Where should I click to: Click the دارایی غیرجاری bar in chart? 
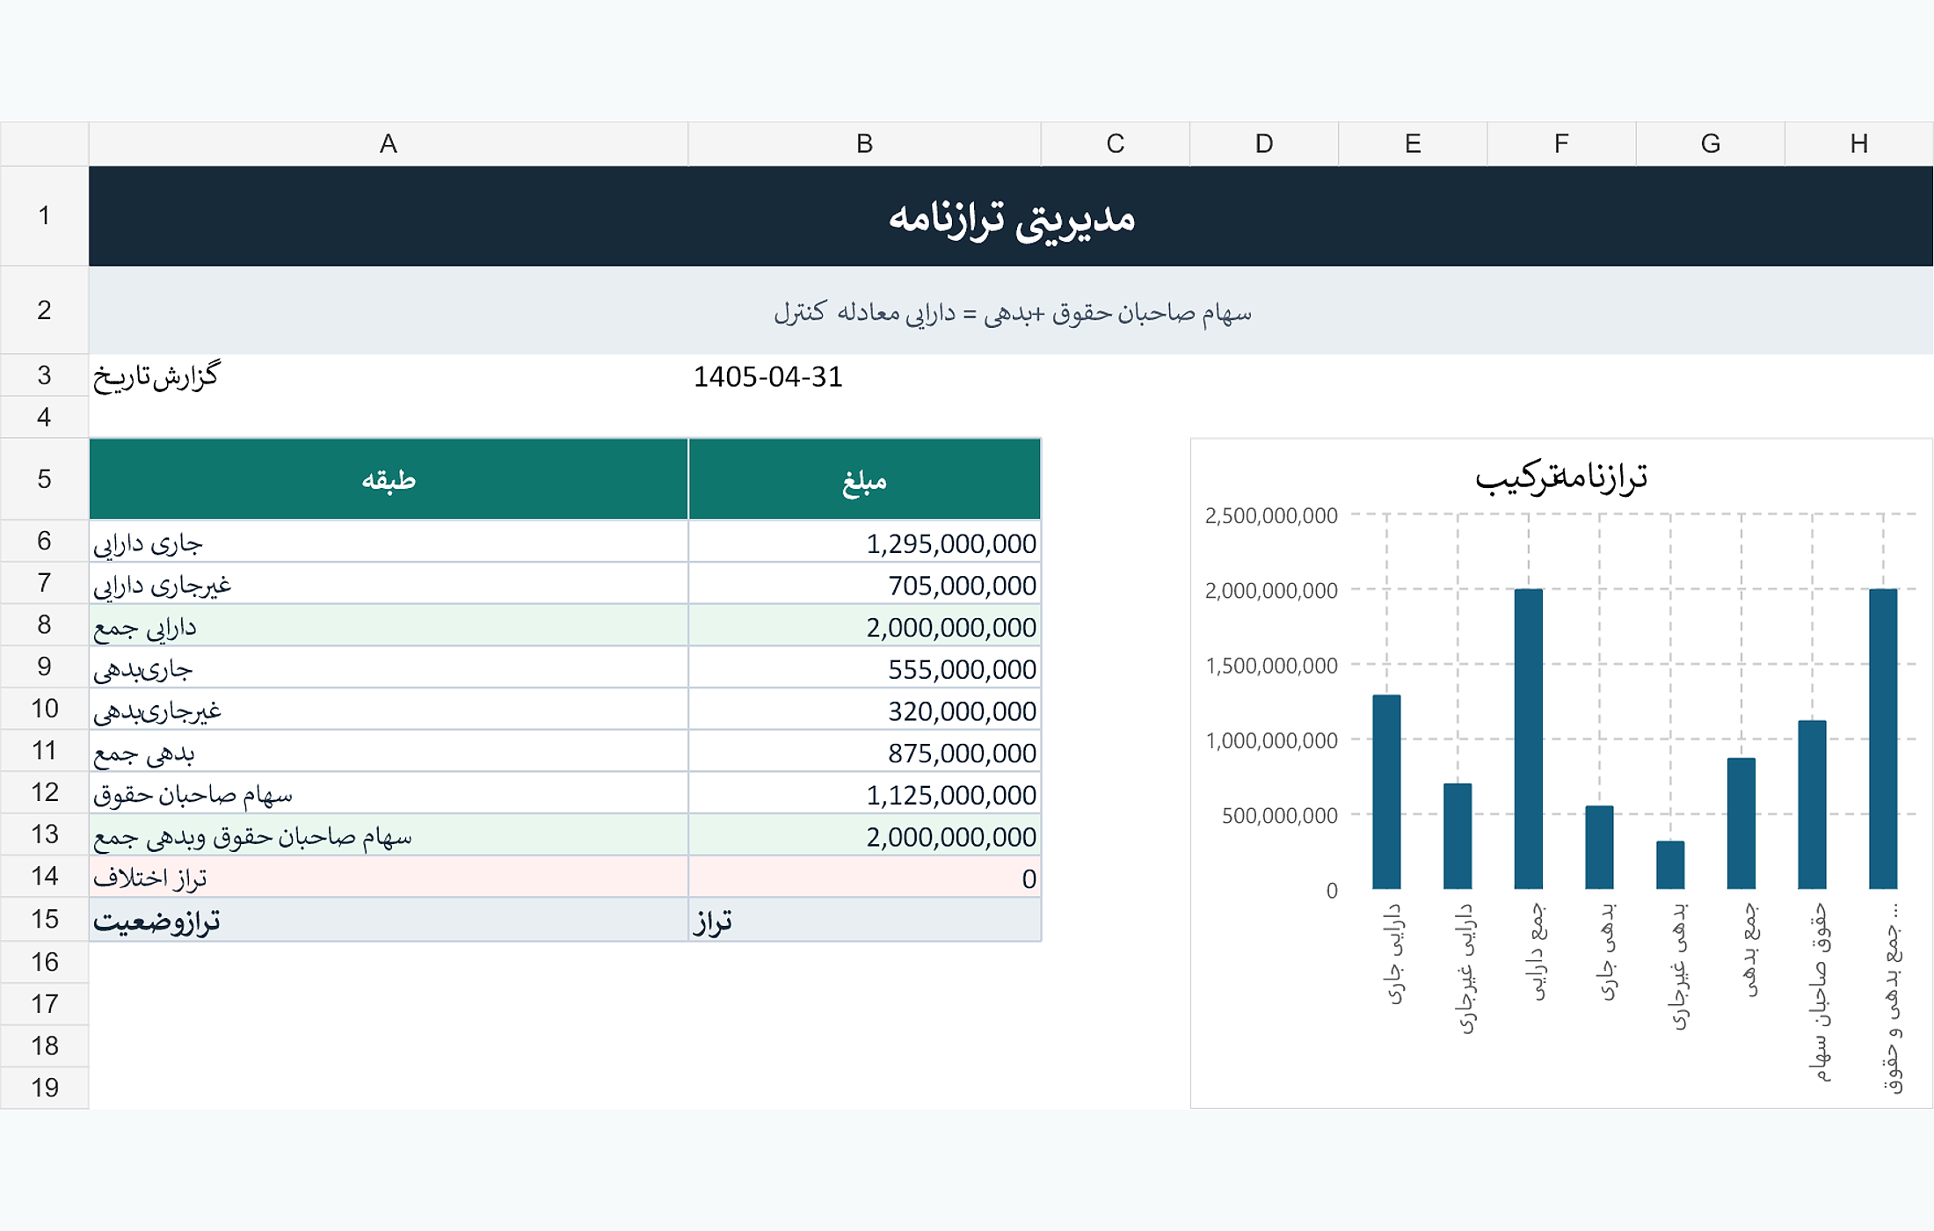(x=1458, y=835)
